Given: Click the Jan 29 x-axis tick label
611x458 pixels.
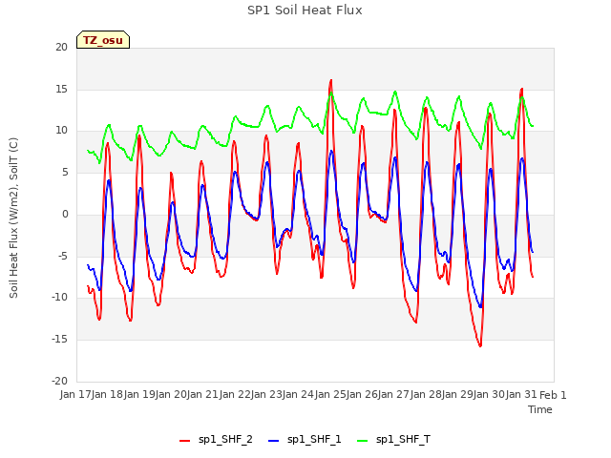Looking at the screenshot, I should pos(457,394).
